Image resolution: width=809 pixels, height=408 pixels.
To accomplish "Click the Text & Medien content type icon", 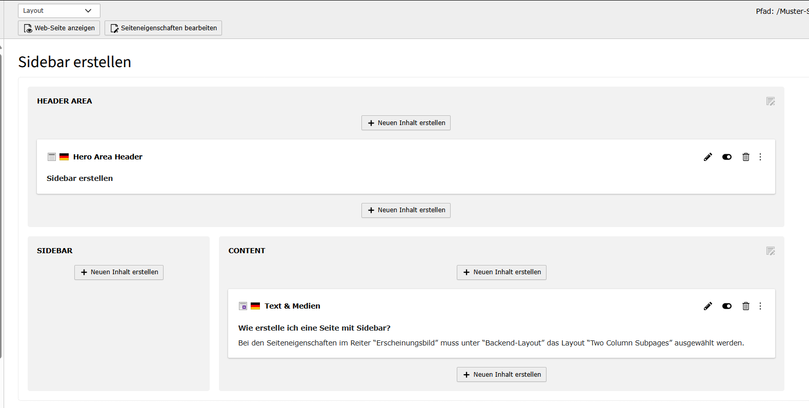I will click(x=243, y=306).
